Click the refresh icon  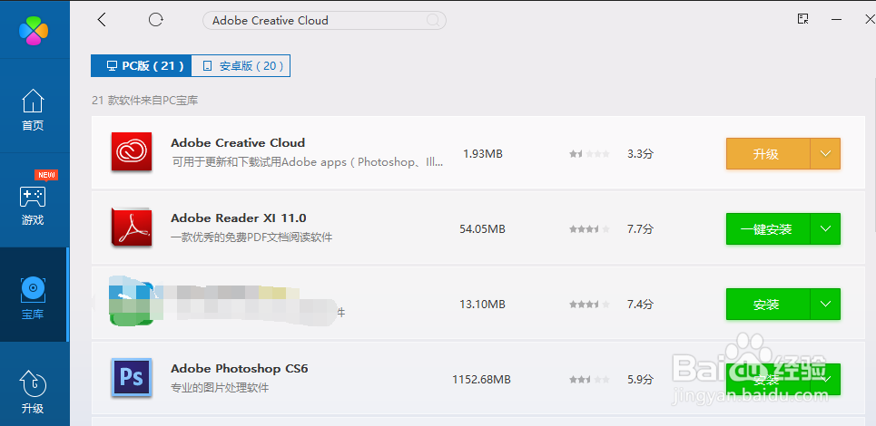pyautogui.click(x=155, y=20)
